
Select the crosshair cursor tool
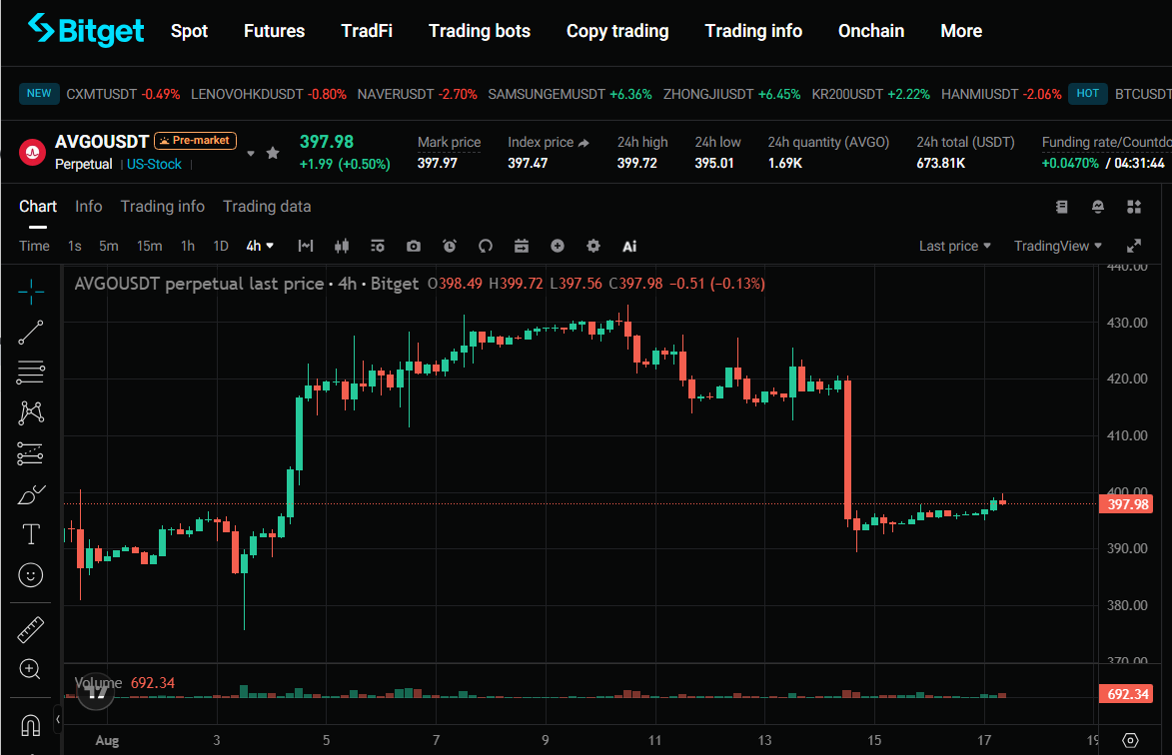[x=31, y=292]
